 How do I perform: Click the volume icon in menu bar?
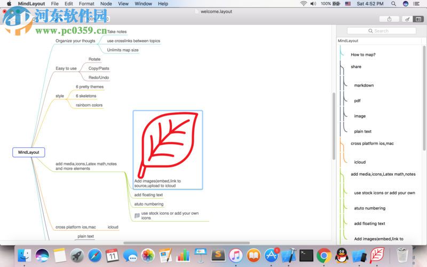[x=313, y=4]
